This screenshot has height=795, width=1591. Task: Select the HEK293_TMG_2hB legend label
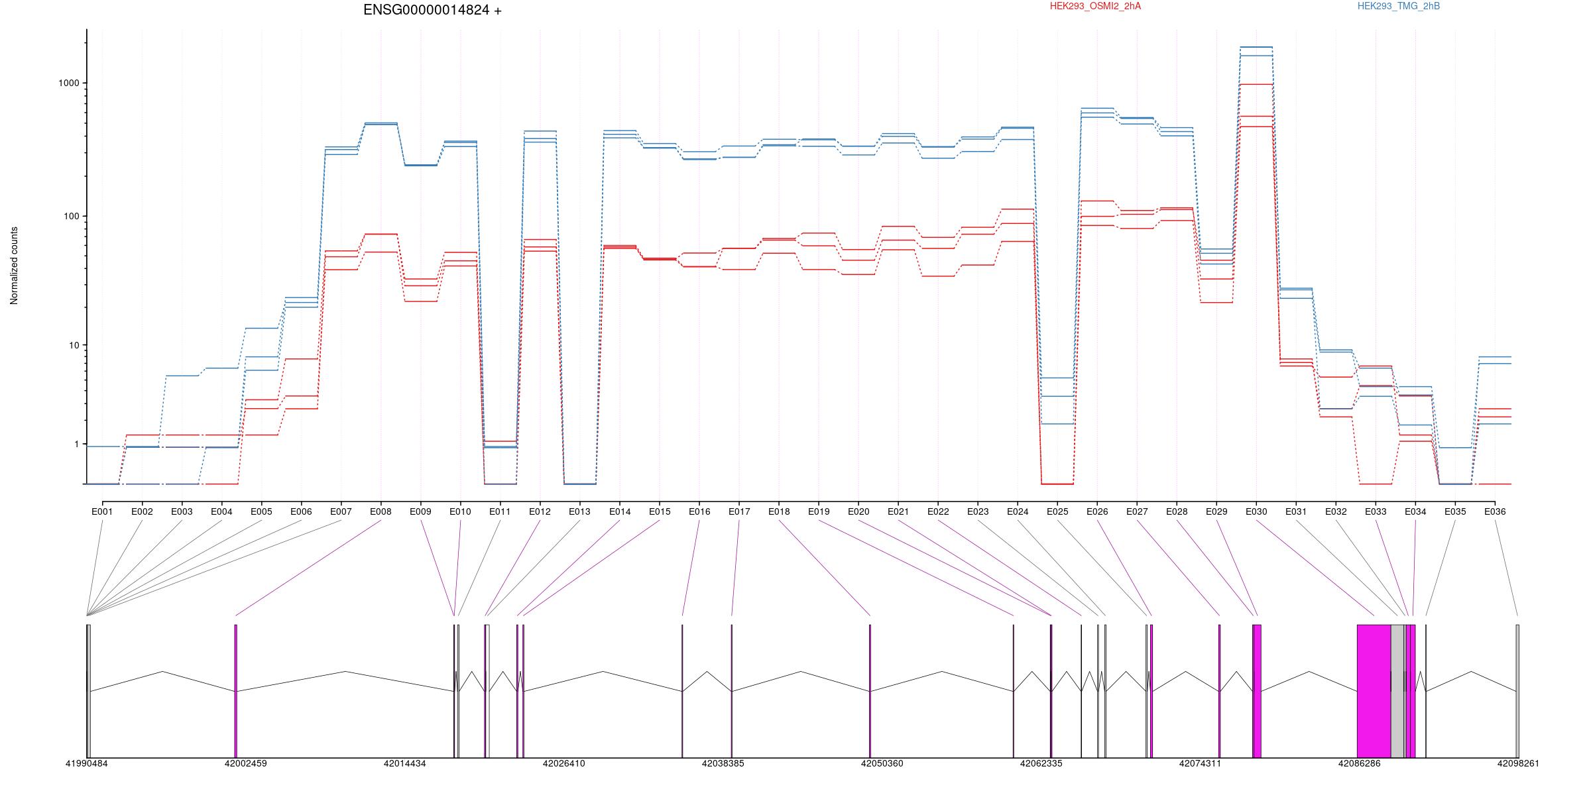(x=1399, y=6)
